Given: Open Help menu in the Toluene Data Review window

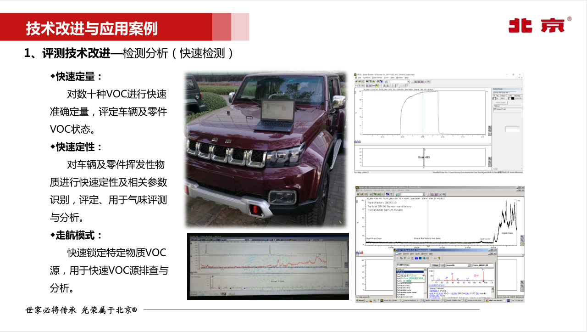Looking at the screenshot, I should tap(406, 78).
